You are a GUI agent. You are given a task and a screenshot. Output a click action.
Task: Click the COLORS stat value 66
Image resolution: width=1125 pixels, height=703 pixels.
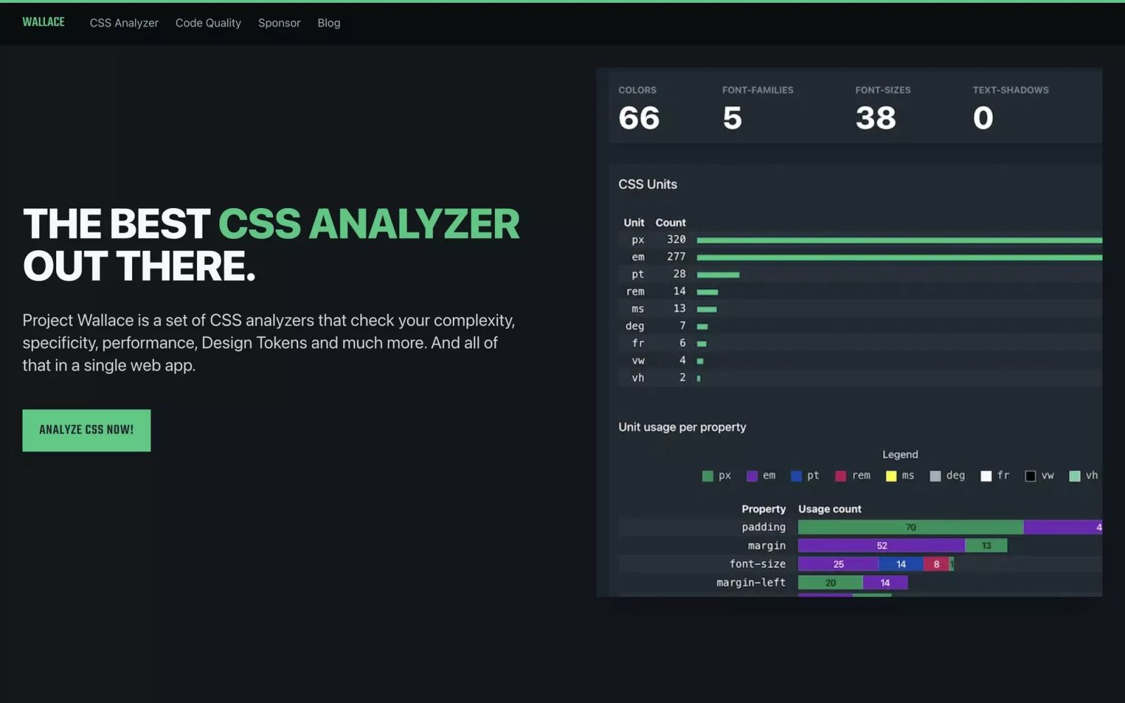click(639, 117)
